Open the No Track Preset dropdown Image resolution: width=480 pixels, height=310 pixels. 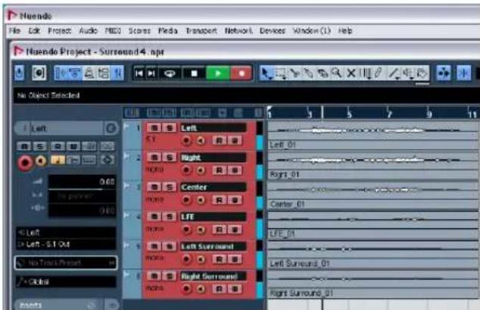pos(66,263)
